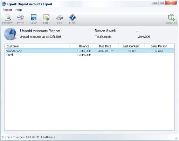Click the Express Invoice v 2.03 status text
Viewport: 179px width, 141px height.
[28, 137]
